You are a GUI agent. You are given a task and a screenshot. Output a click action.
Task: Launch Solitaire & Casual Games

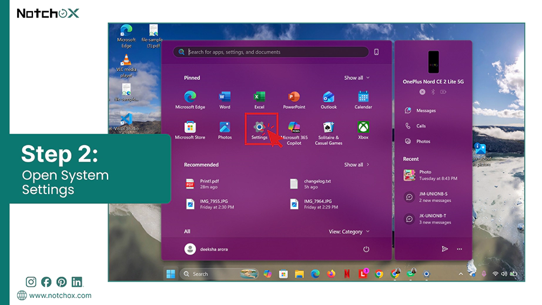(329, 133)
